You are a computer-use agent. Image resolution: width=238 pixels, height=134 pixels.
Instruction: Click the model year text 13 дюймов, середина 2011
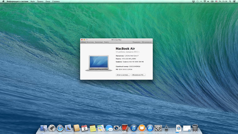(x=128, y=52)
